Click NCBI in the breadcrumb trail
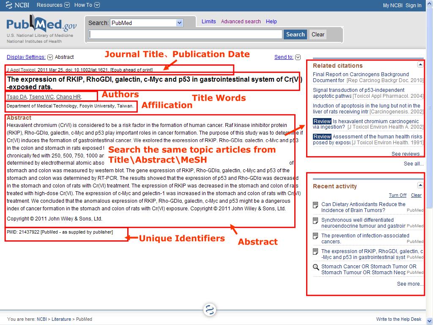The image size is (433, 325). 42,319
